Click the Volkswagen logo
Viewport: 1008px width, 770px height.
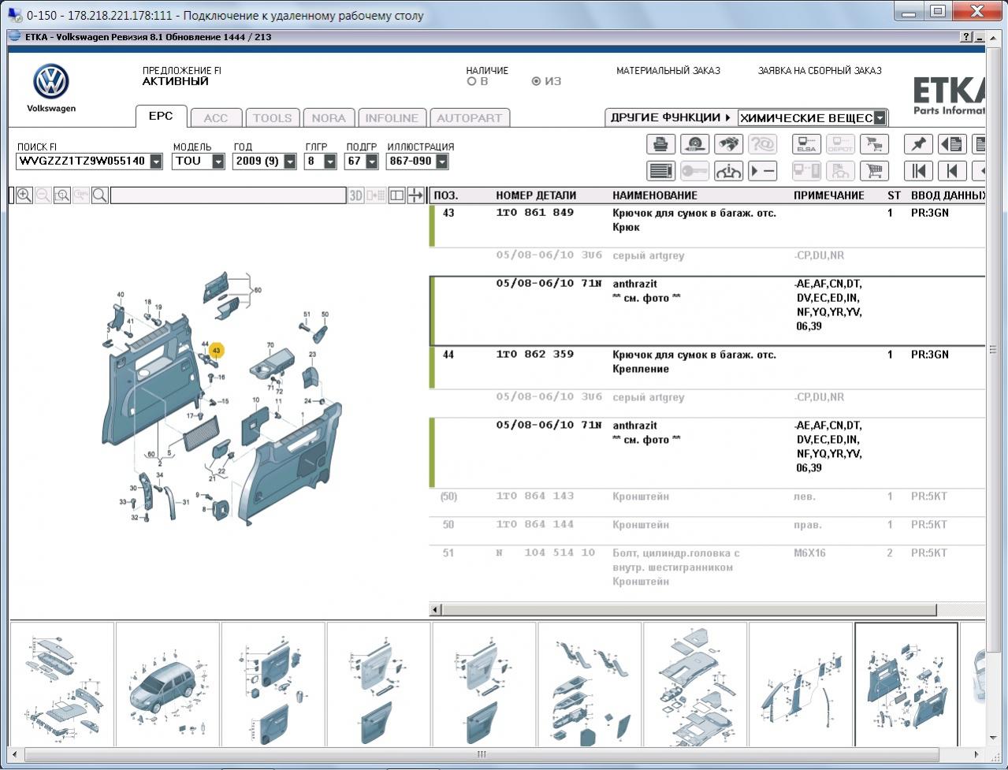(51, 82)
